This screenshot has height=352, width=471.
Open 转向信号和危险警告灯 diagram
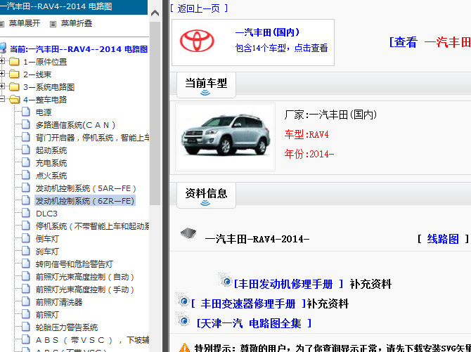[x=75, y=264]
